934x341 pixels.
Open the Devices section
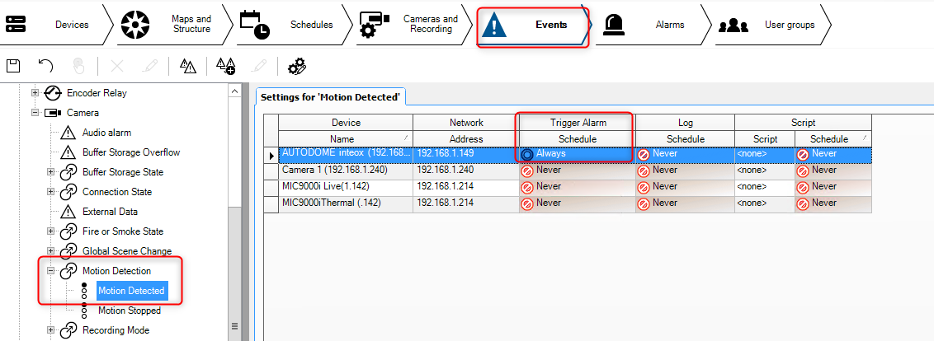pyautogui.click(x=57, y=25)
